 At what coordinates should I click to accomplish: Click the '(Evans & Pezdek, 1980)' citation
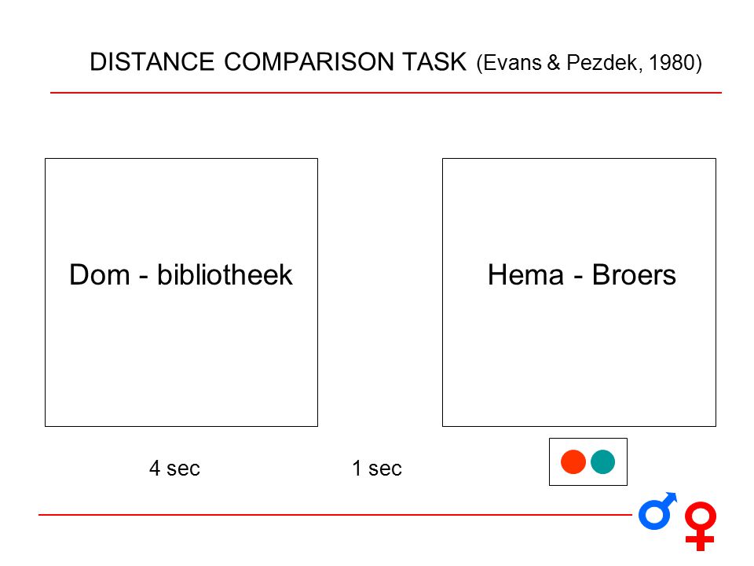click(589, 63)
